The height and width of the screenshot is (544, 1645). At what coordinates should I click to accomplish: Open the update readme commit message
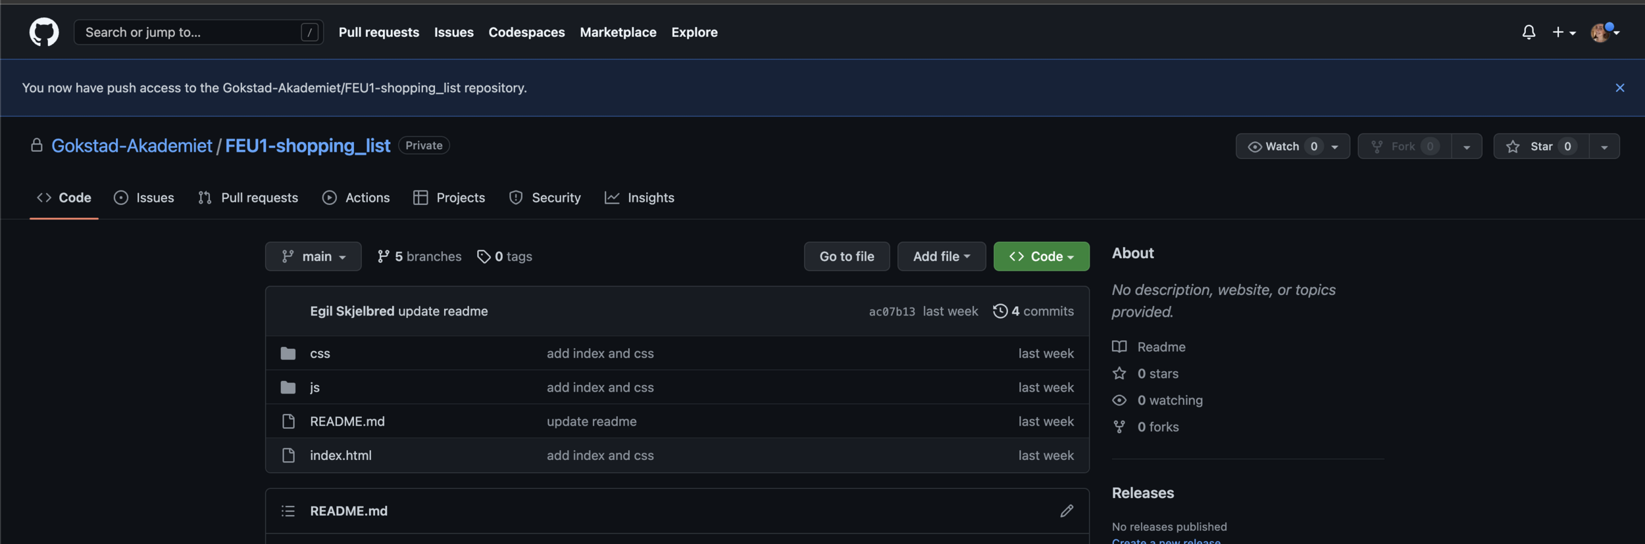pyautogui.click(x=443, y=311)
